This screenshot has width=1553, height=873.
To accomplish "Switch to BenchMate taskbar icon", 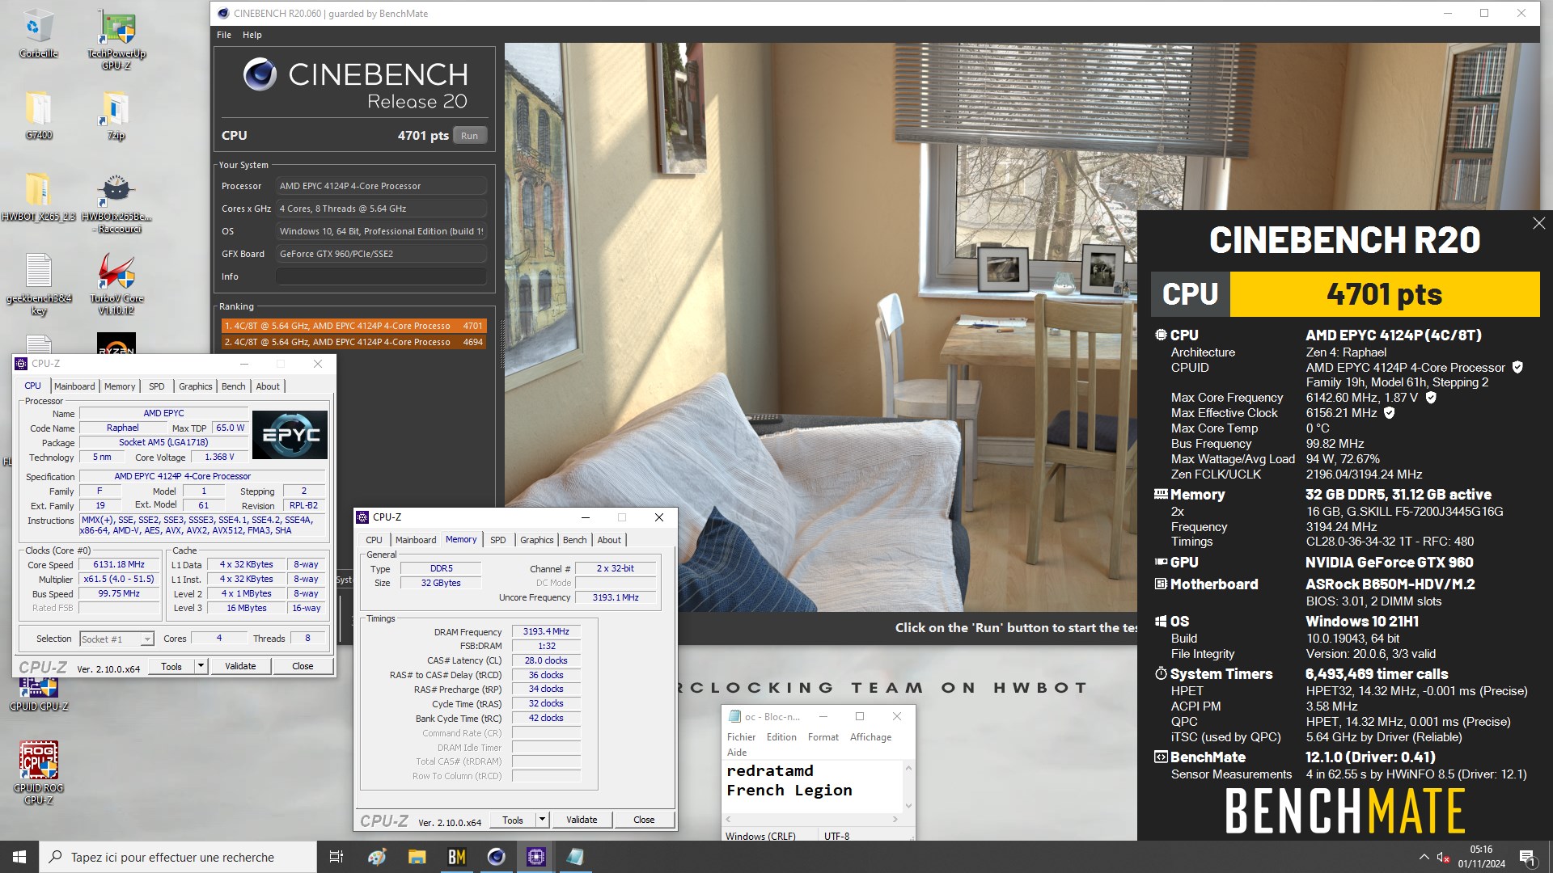I will click(456, 857).
